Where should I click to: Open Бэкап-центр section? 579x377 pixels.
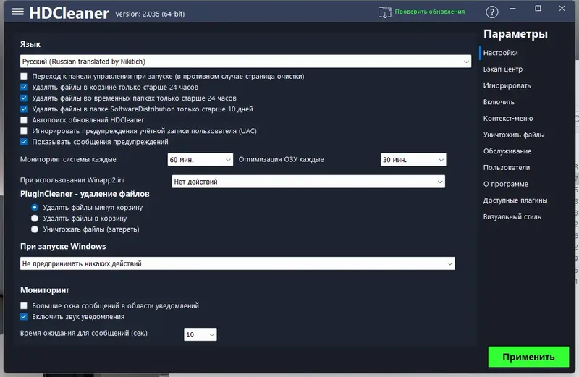click(503, 69)
